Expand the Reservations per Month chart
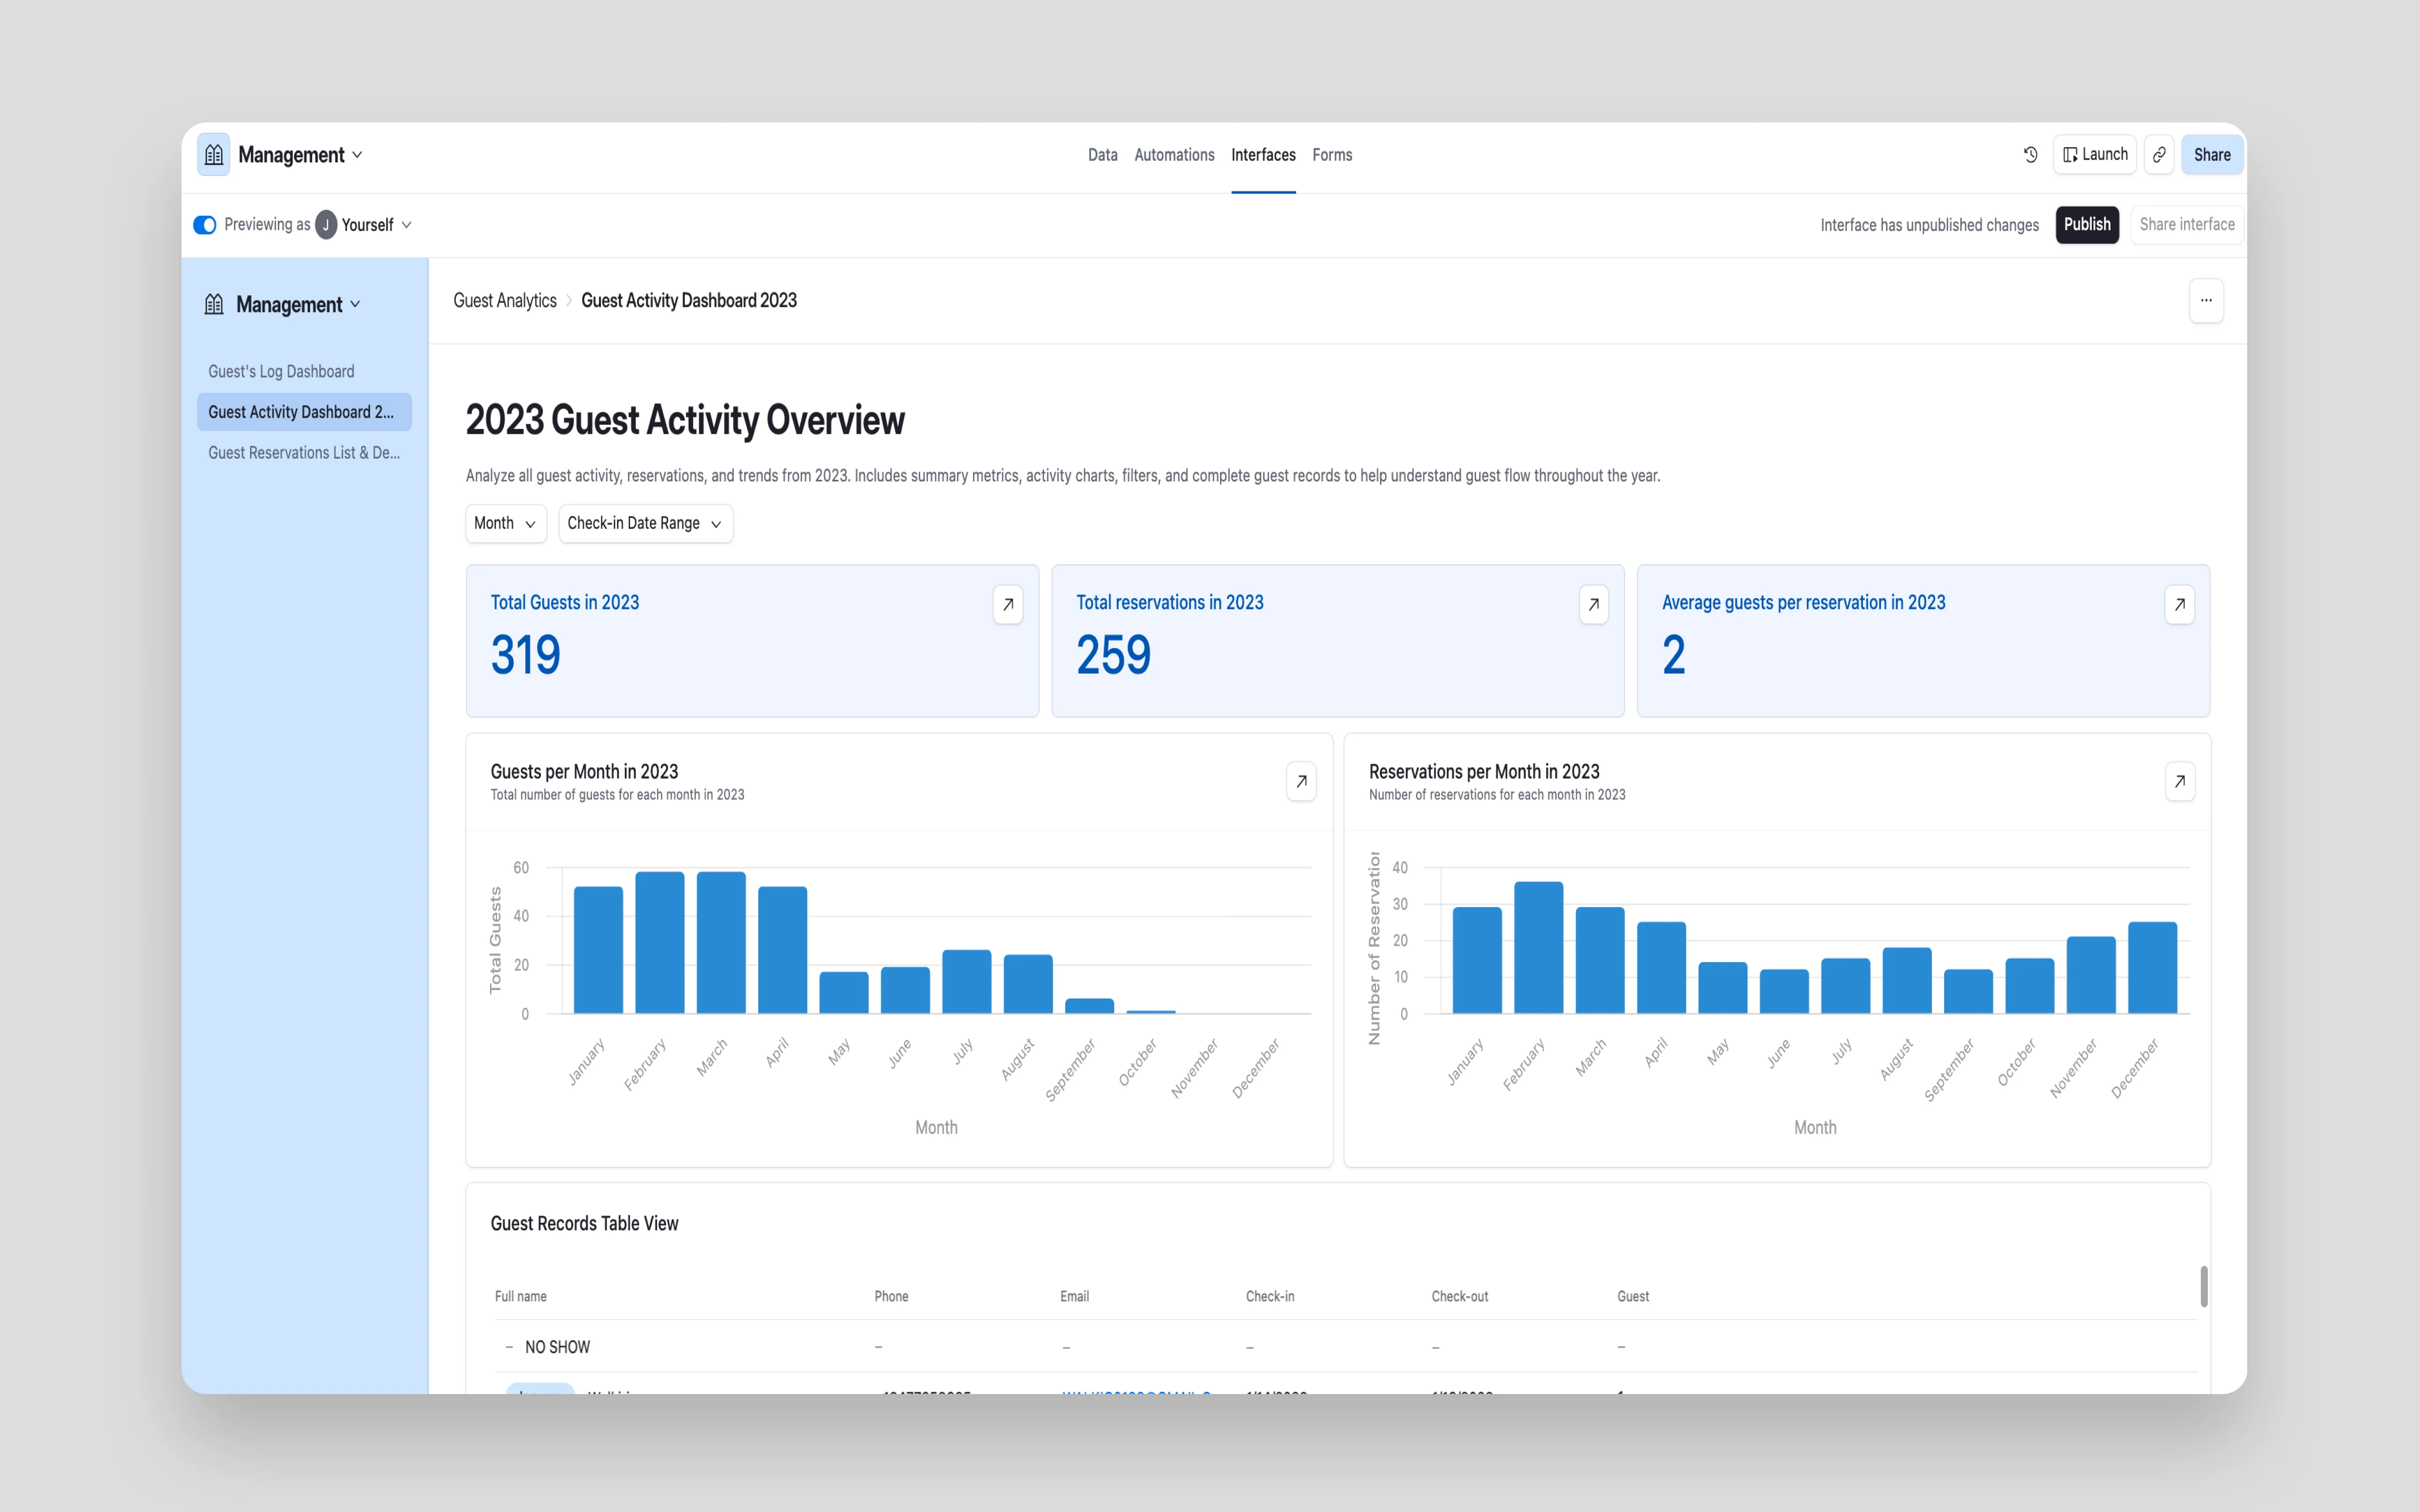The width and height of the screenshot is (2420, 1512). pyautogui.click(x=2179, y=781)
